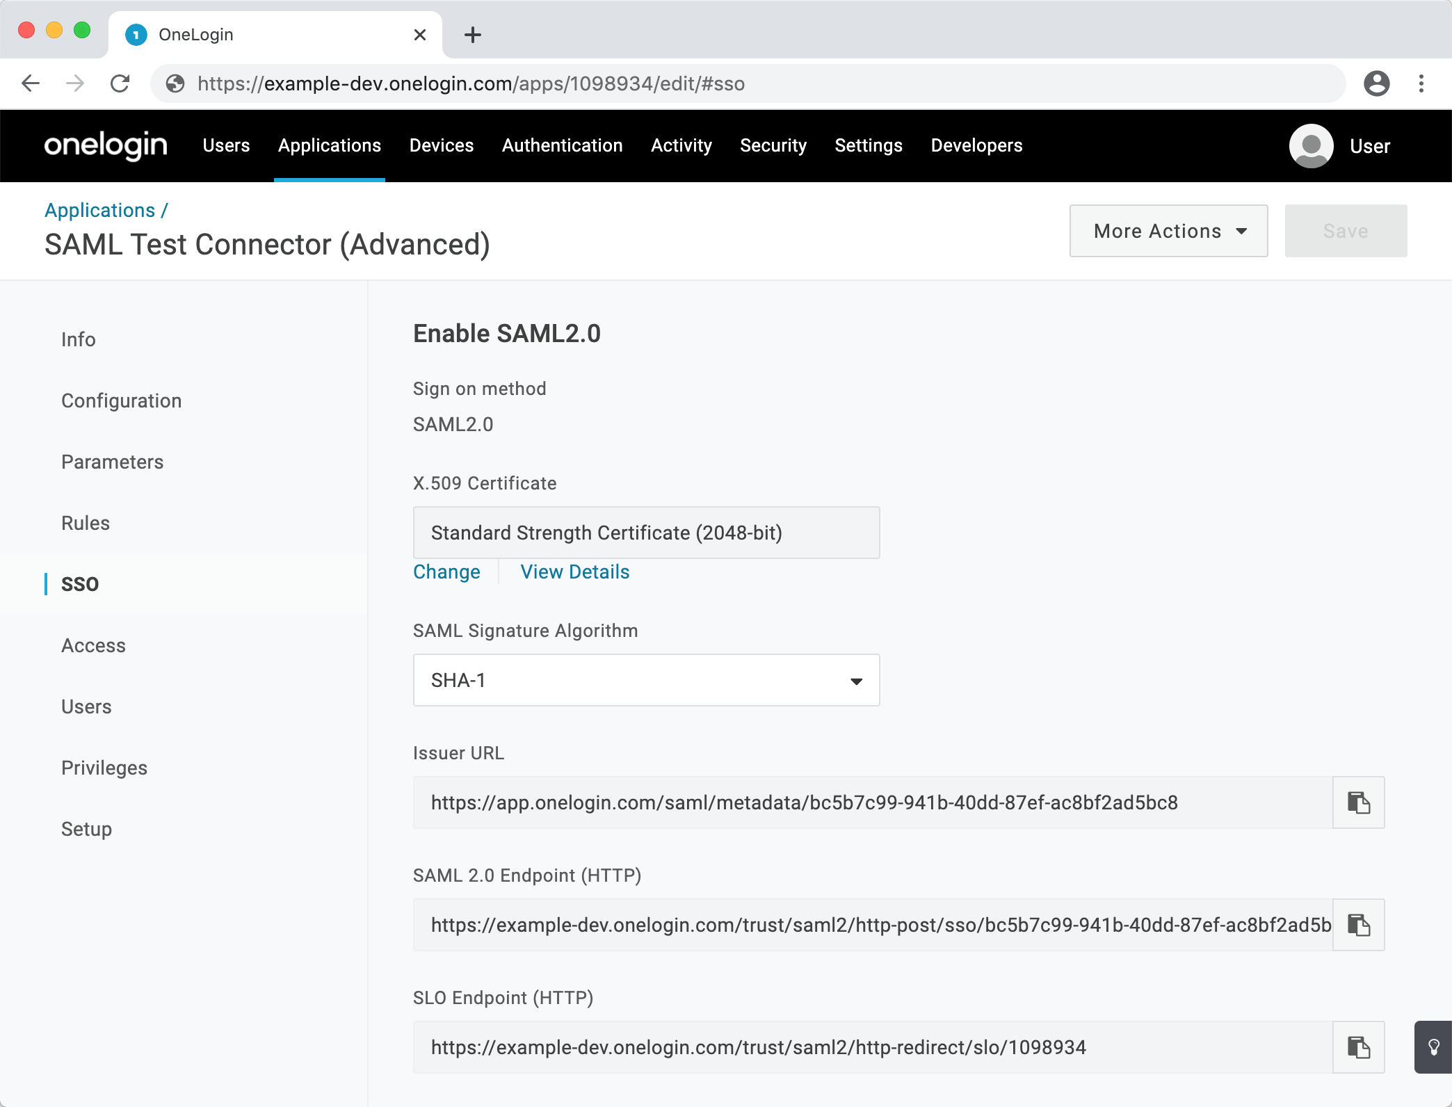Open the Settings navigation menu
1452x1107 pixels.
click(869, 145)
